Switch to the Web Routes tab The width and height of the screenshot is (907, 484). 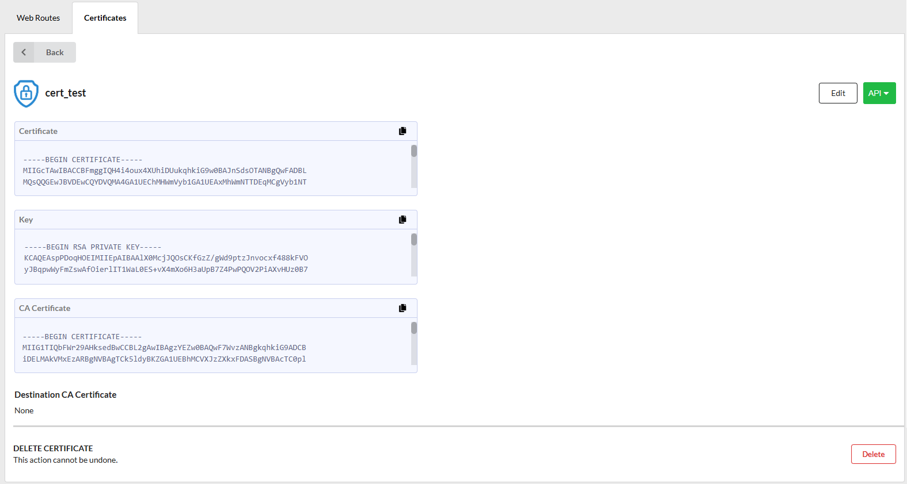(38, 18)
